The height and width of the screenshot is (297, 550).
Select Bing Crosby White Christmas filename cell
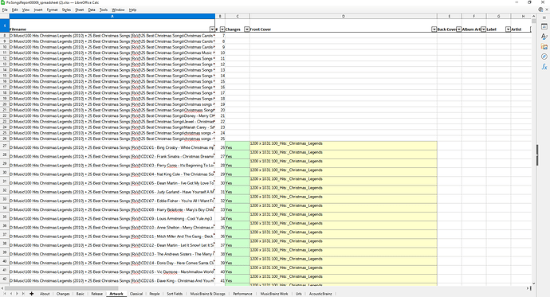(112, 146)
